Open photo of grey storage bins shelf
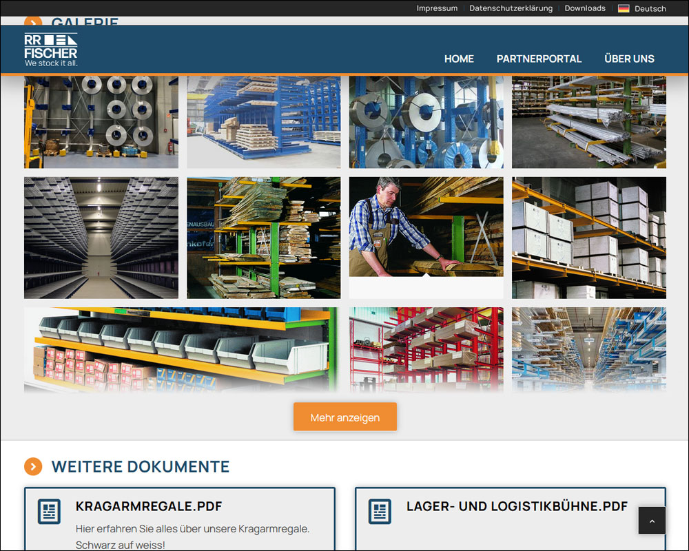The height and width of the screenshot is (551, 689). click(181, 349)
